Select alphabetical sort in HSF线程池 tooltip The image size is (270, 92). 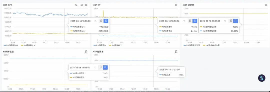pyautogui.click(x=101, y=67)
